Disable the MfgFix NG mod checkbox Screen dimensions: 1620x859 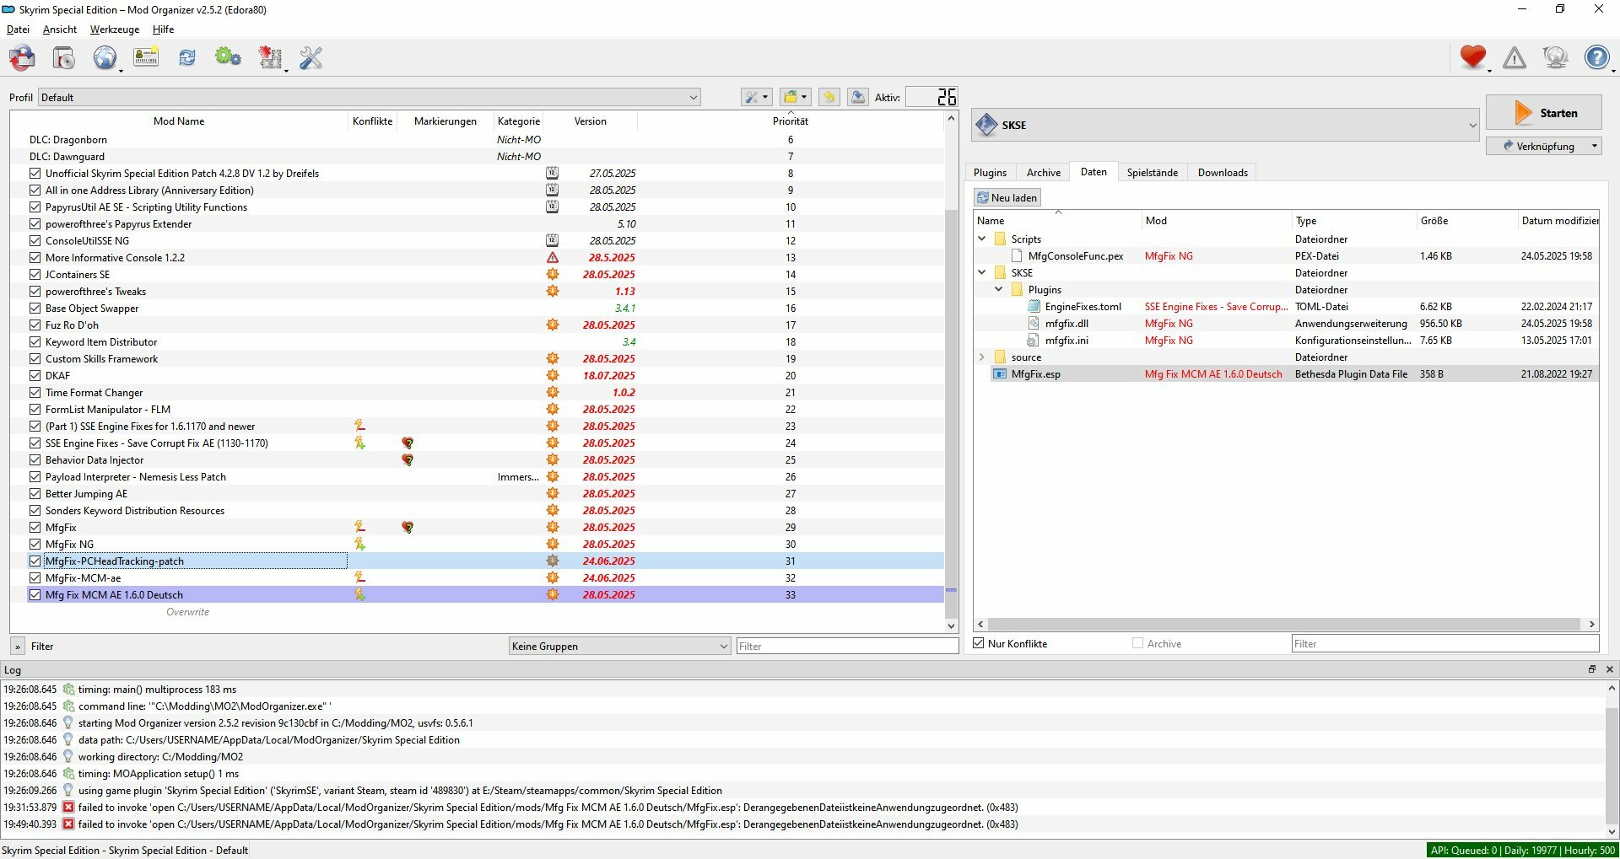[35, 545]
